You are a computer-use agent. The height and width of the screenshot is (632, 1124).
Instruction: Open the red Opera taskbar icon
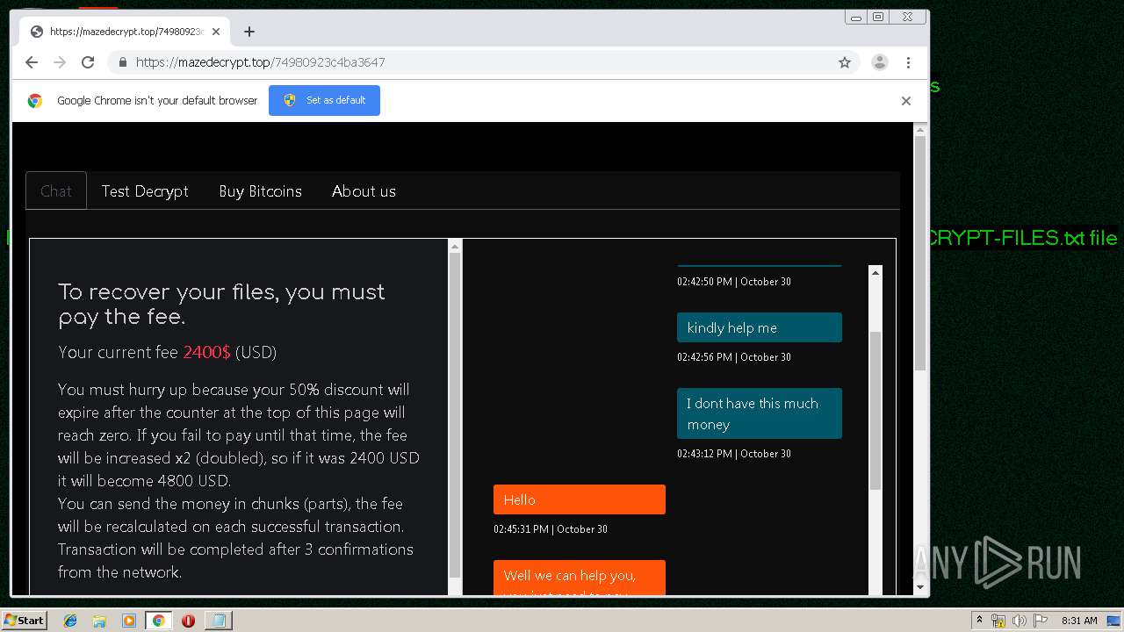188,621
